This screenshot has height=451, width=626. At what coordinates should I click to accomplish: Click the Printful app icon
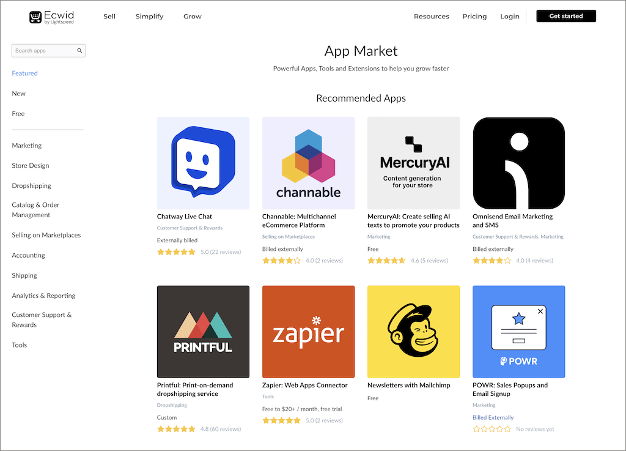pyautogui.click(x=203, y=332)
